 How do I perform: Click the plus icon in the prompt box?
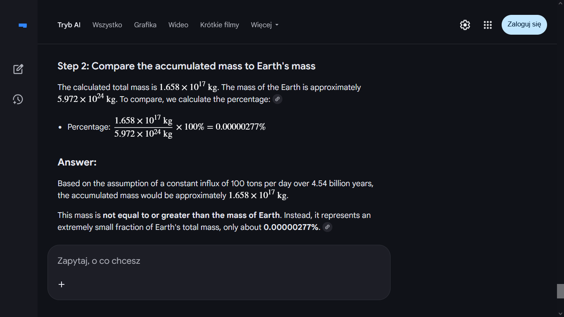62,284
